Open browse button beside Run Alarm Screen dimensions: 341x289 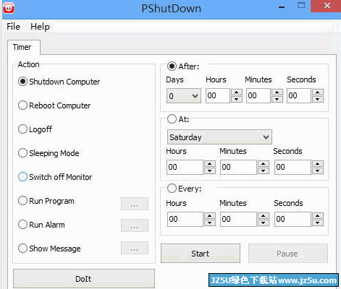[135, 225]
